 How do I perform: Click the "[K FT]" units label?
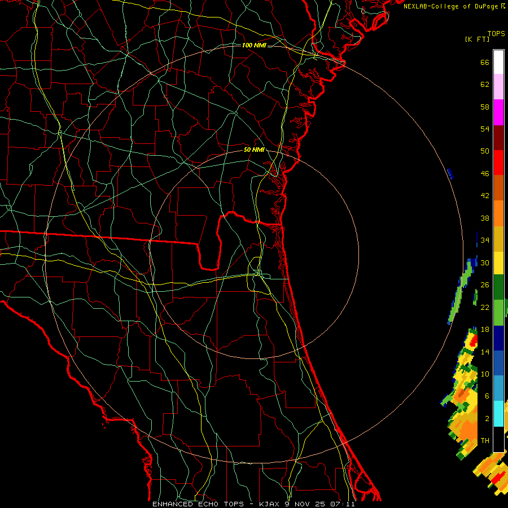(477, 39)
